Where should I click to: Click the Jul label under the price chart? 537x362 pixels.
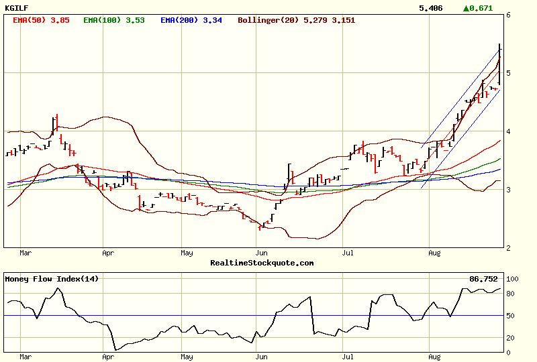[x=348, y=253]
